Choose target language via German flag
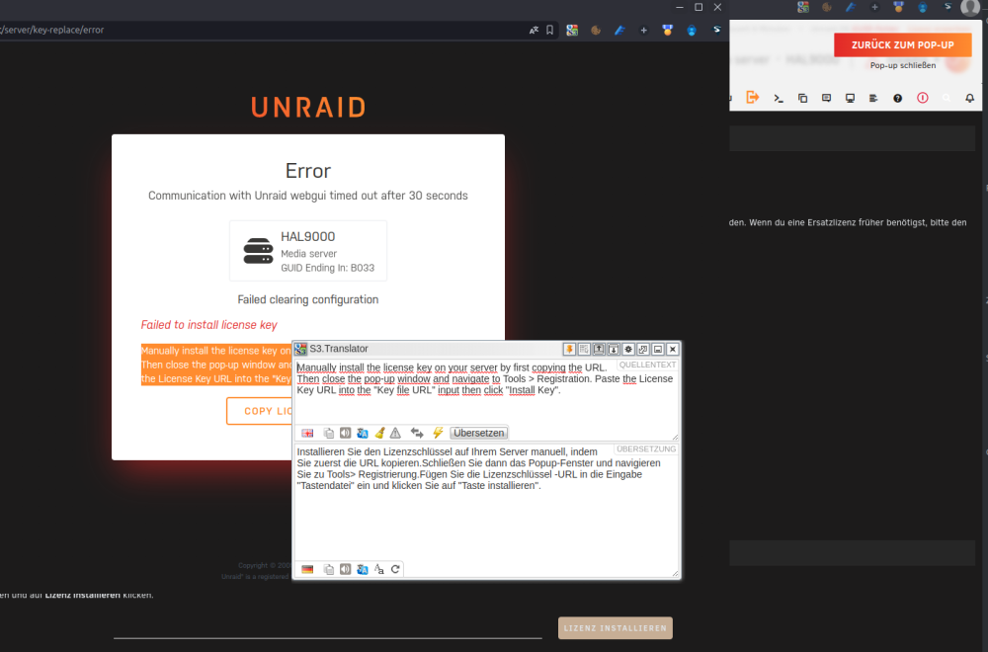The image size is (988, 652). (307, 569)
